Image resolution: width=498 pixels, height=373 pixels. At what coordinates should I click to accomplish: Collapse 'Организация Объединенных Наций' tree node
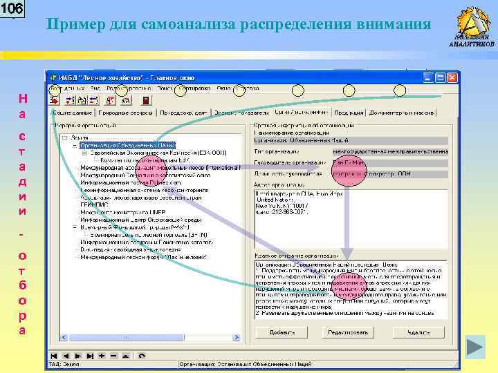(75, 146)
